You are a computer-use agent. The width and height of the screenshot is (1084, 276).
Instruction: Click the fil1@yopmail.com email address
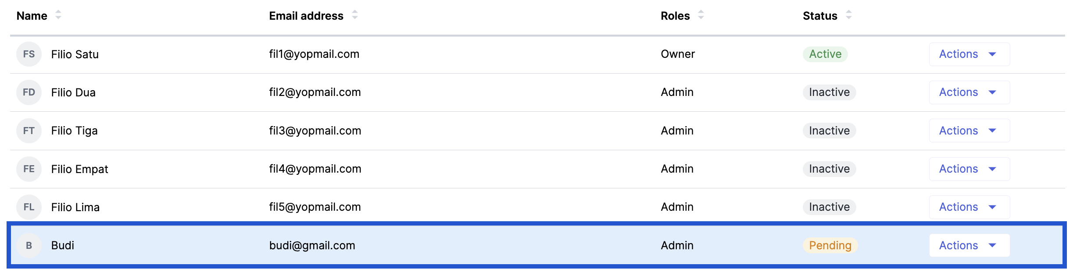pos(314,54)
